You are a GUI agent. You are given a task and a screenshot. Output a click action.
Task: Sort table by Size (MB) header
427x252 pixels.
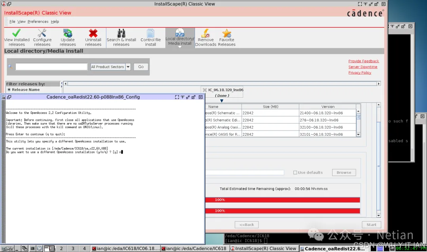(x=270, y=106)
